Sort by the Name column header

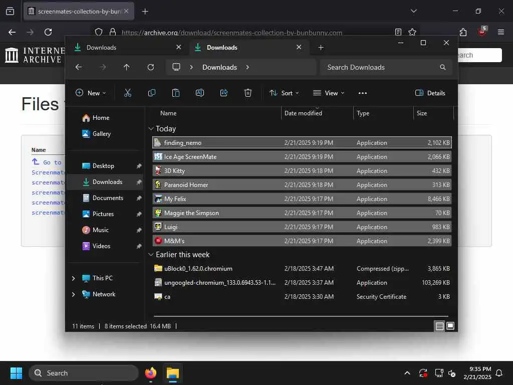click(216, 113)
